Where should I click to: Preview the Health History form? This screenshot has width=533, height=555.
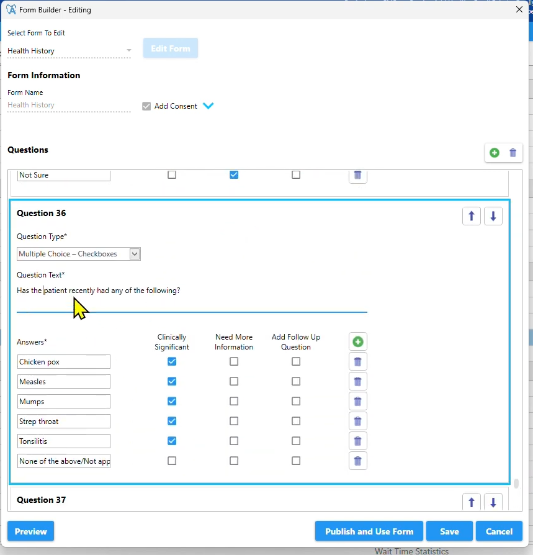coord(30,531)
